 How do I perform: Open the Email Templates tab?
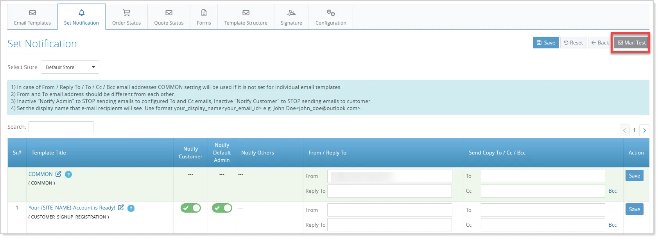pos(32,17)
